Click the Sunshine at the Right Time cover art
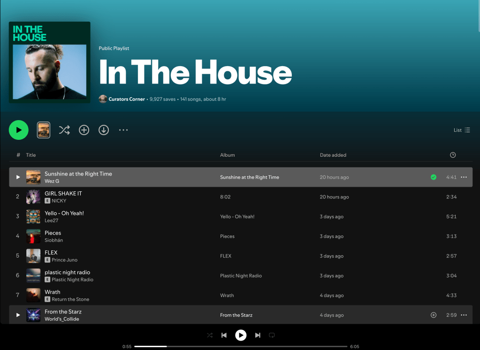Image resolution: width=480 pixels, height=350 pixels. tap(33, 177)
